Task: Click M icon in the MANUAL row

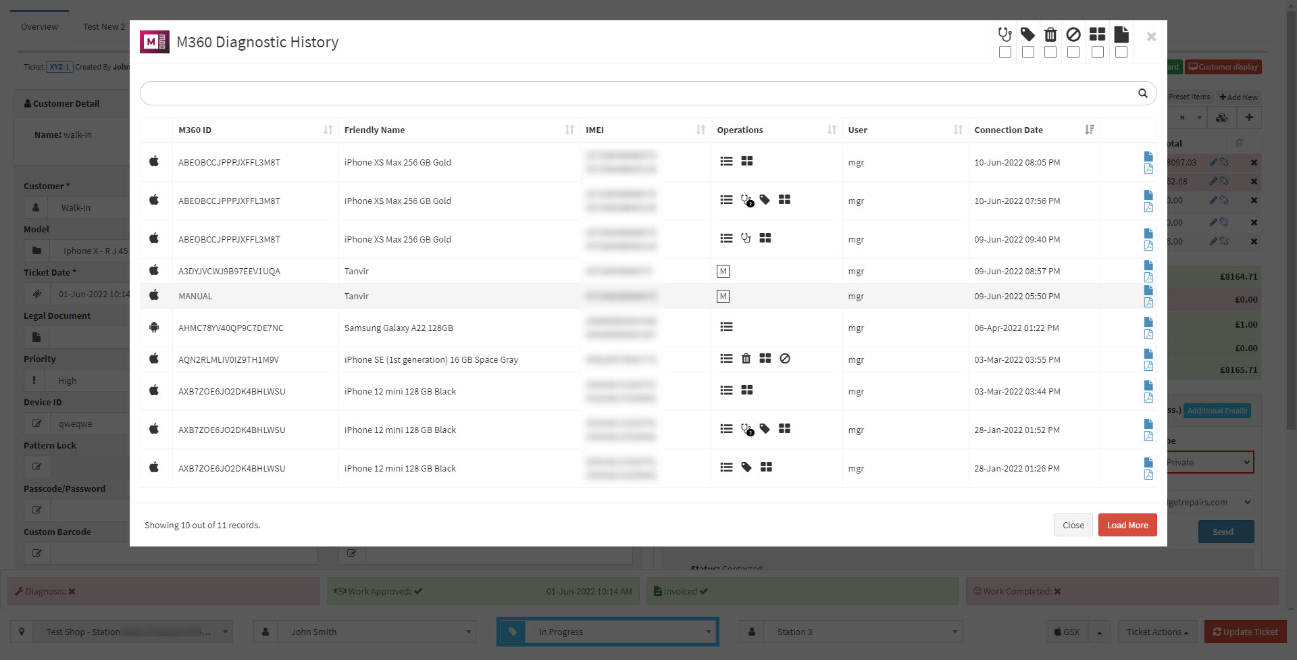Action: tap(723, 297)
